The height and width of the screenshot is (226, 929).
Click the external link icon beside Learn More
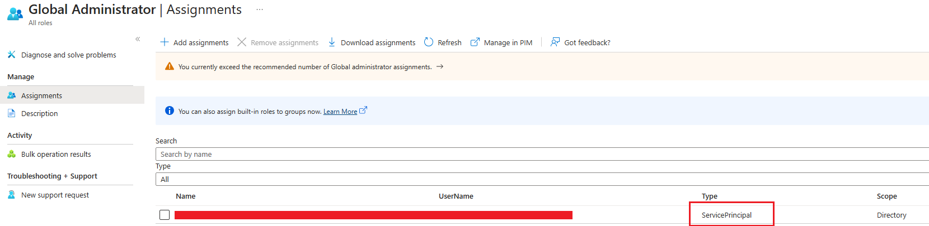coord(363,110)
